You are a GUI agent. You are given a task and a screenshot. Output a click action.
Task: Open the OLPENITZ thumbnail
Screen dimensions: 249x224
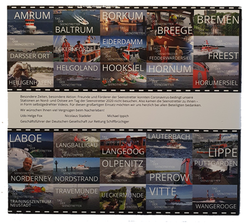pos(123,171)
